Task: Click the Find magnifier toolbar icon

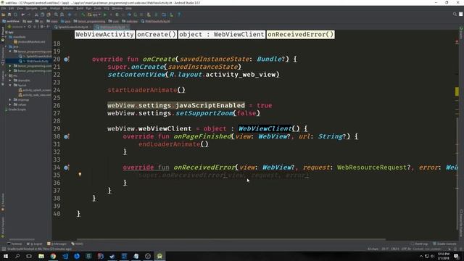Action: [x=56, y=14]
